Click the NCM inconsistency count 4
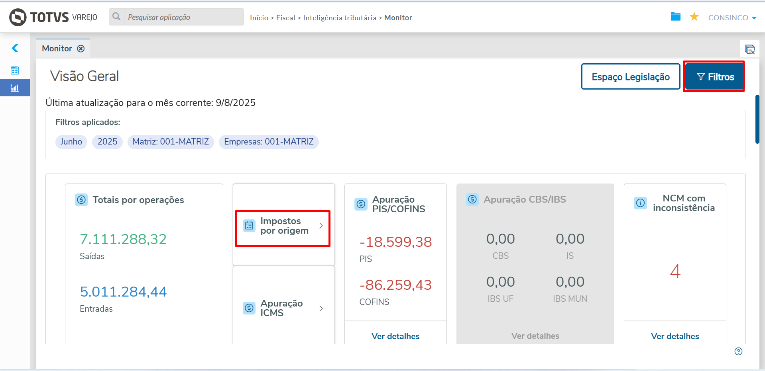 [x=675, y=271]
